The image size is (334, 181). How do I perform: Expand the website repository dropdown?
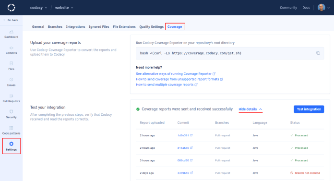point(64,8)
